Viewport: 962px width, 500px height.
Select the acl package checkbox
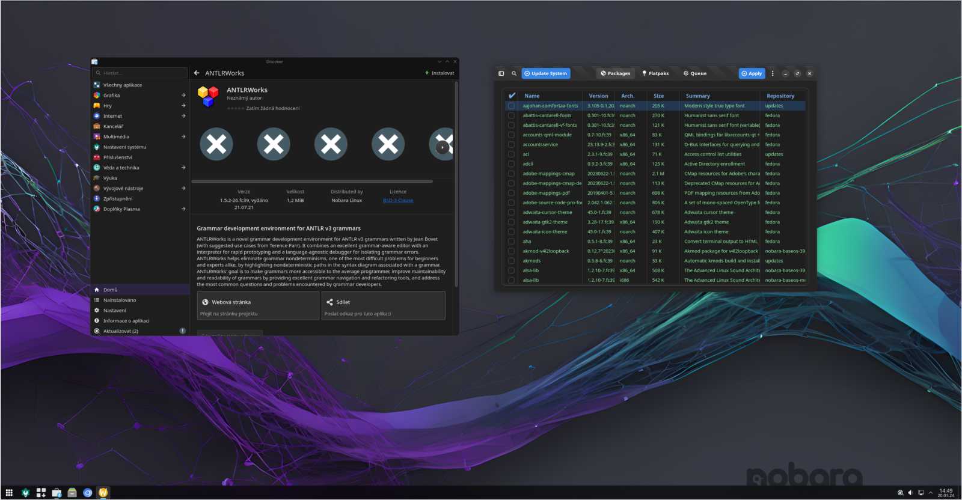(x=511, y=154)
